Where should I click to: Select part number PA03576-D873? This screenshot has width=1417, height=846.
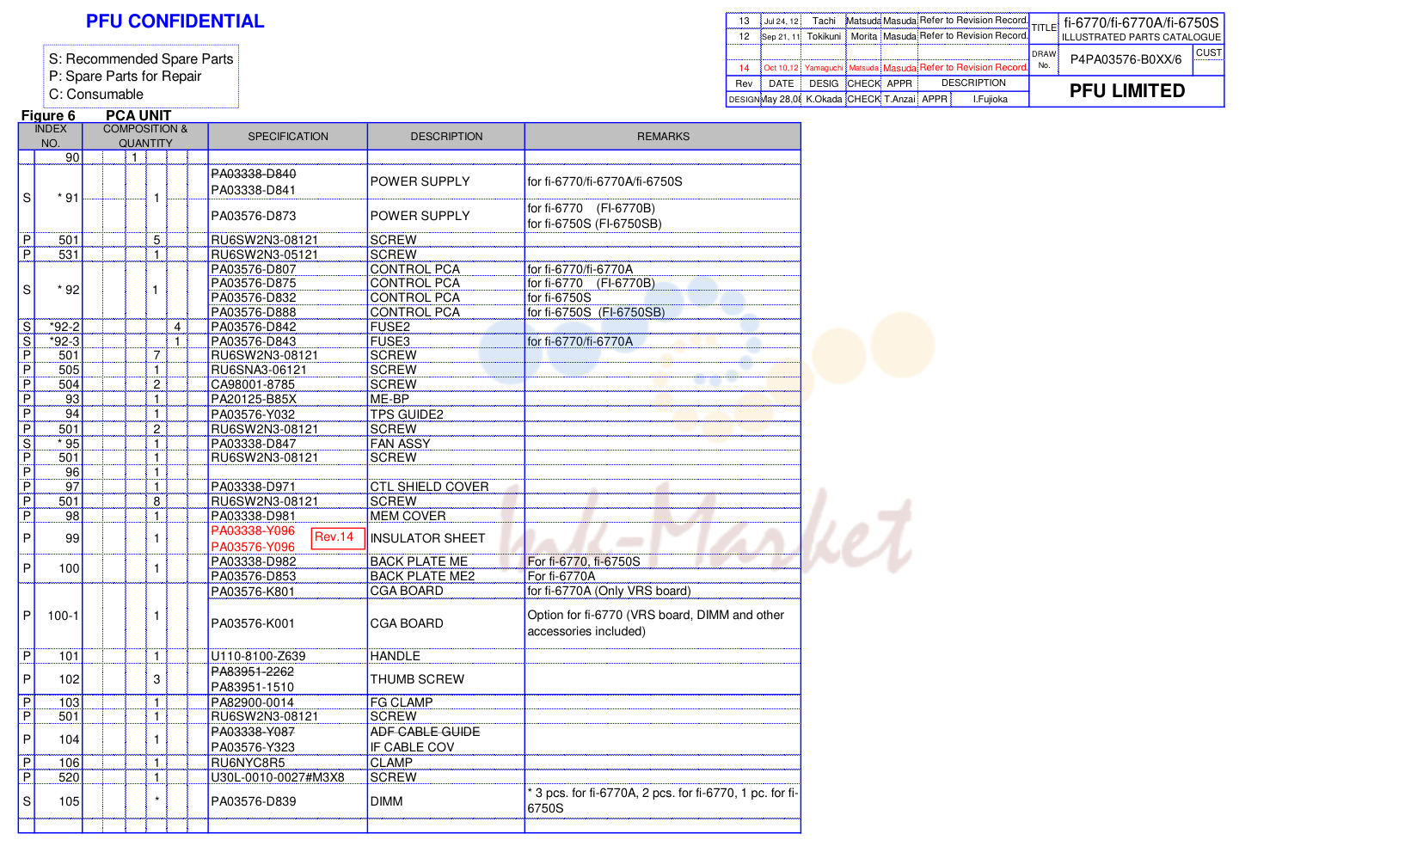(x=253, y=216)
